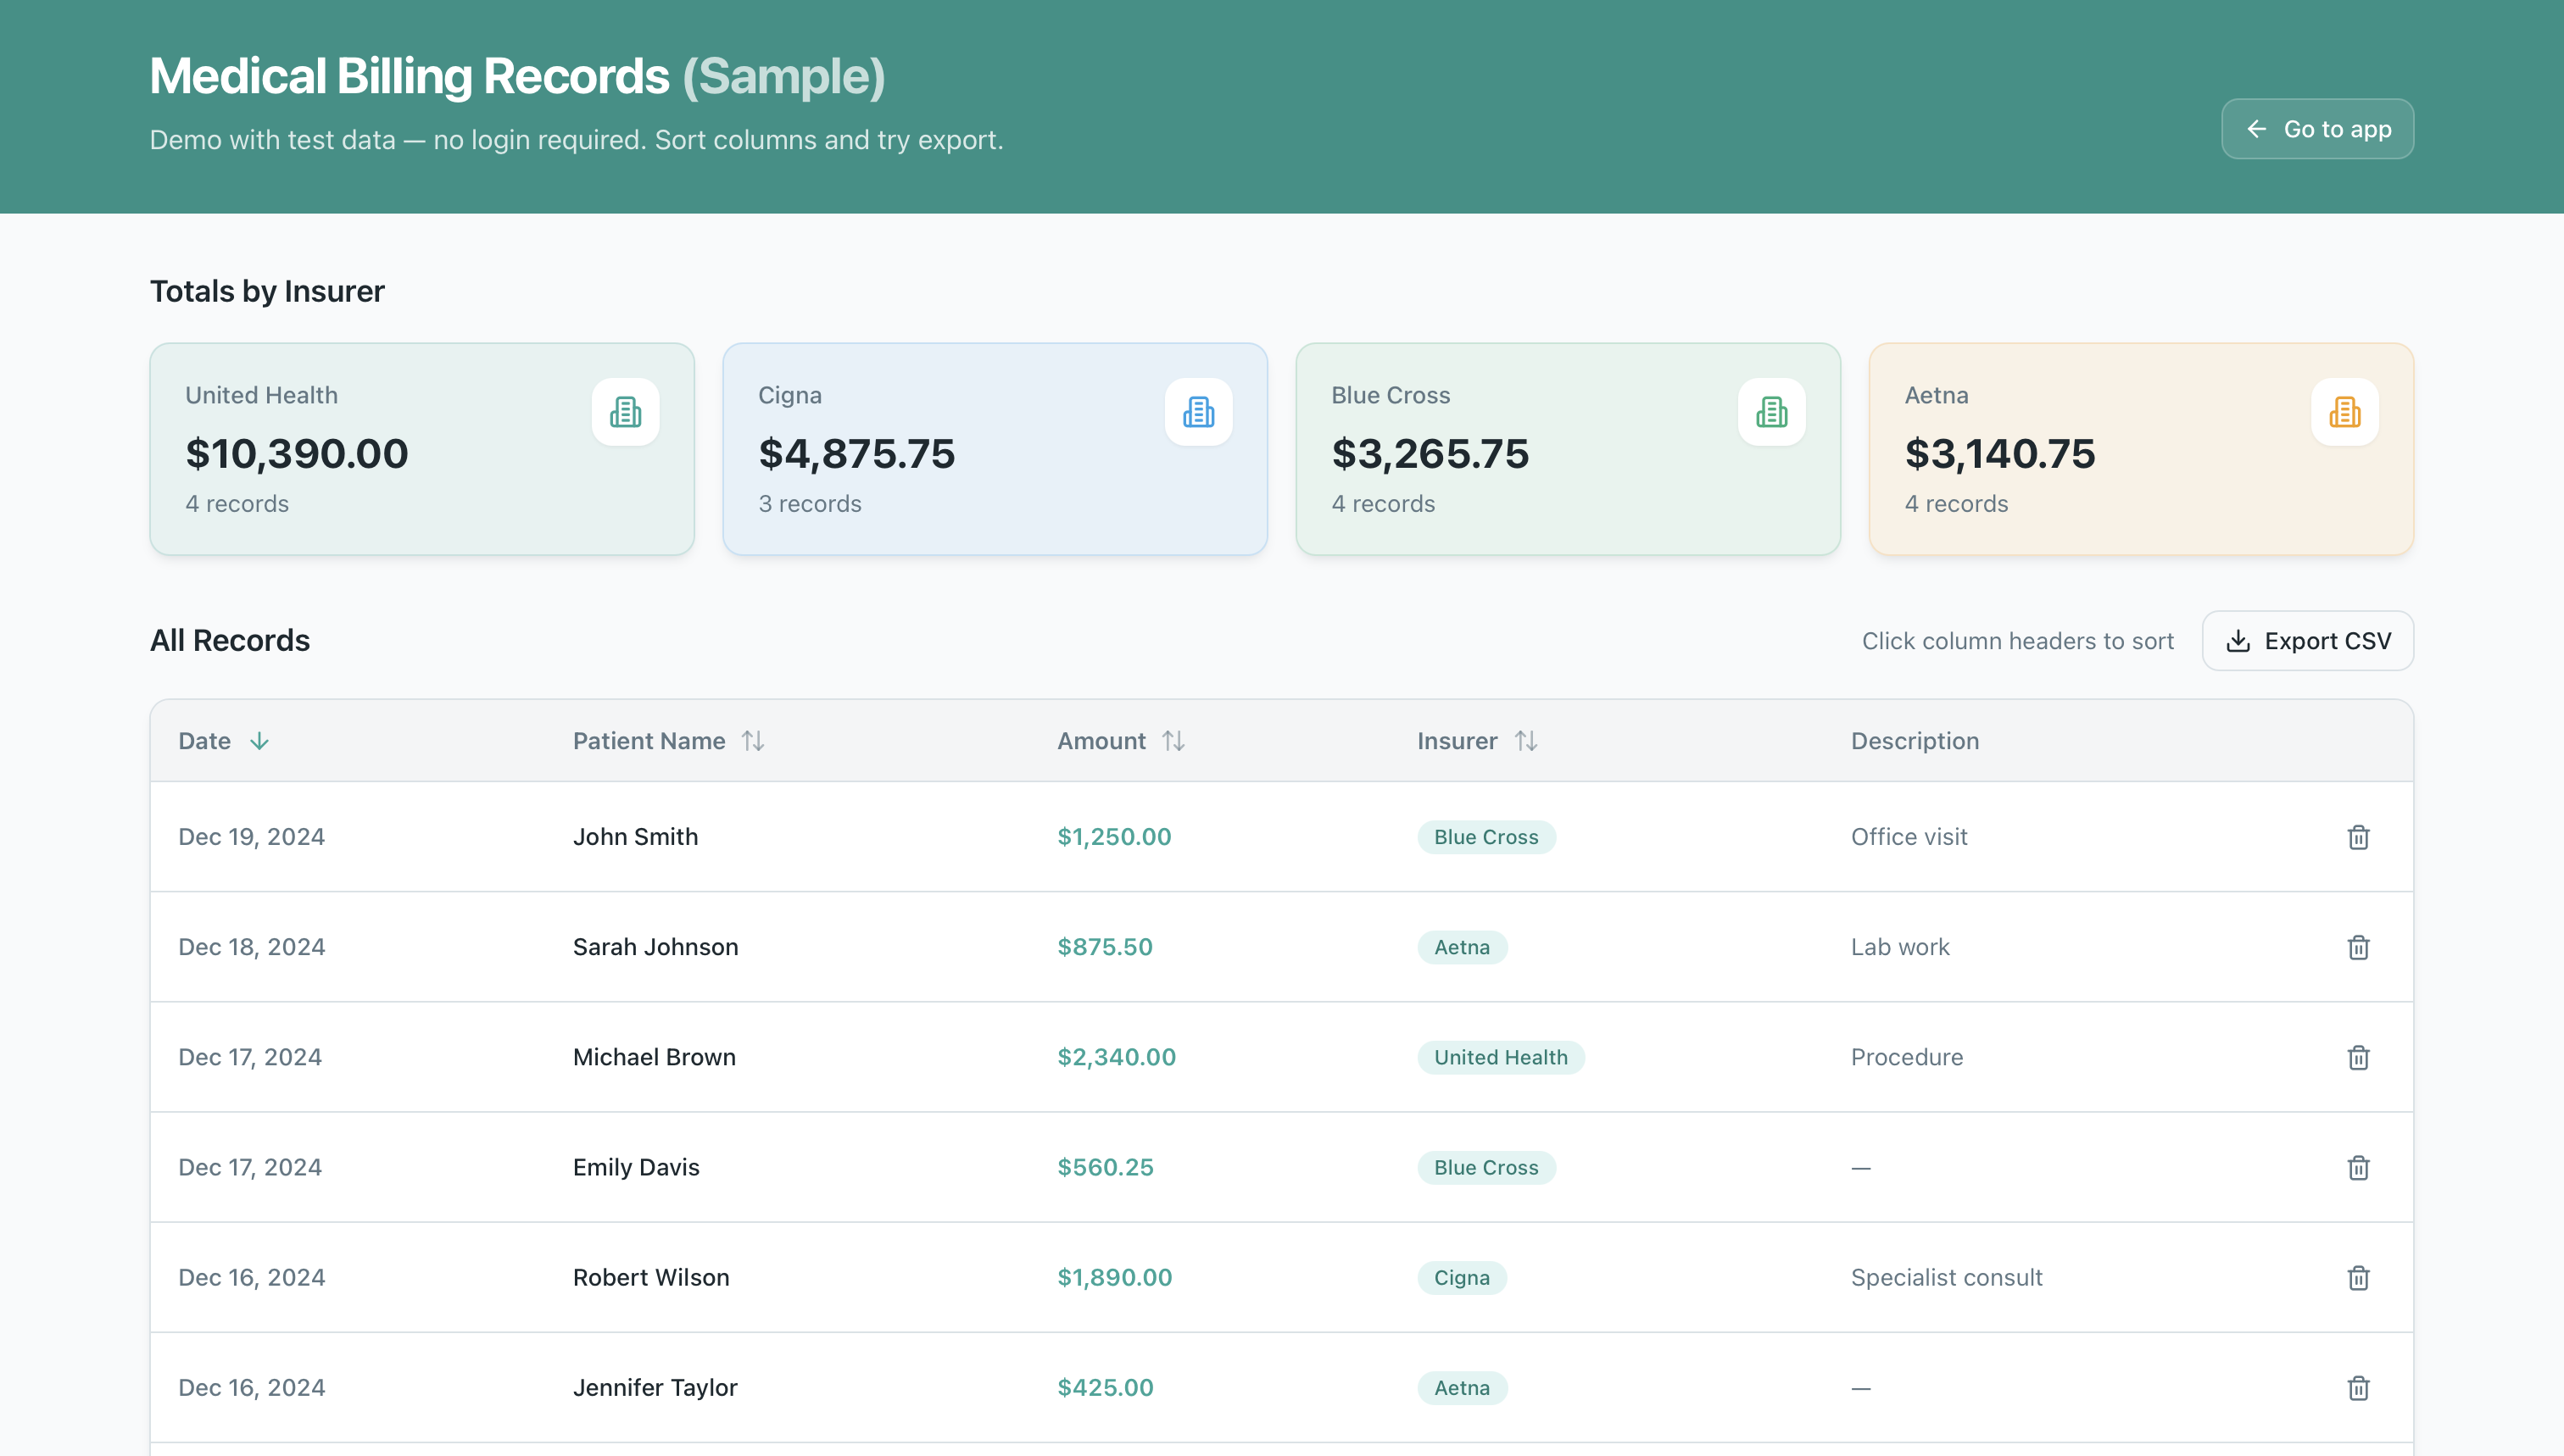
Task: Select the Aetna totals card
Action: (2140, 449)
